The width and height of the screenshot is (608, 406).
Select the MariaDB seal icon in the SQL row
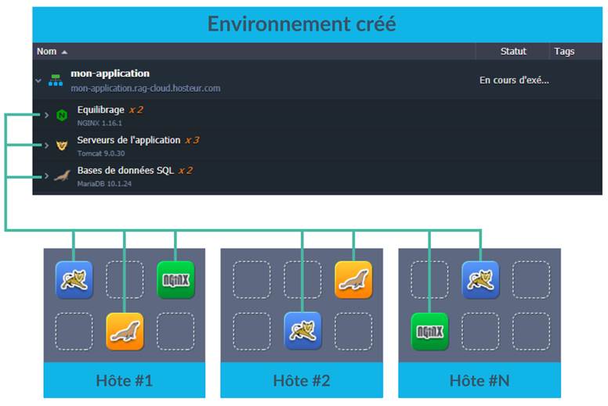(x=62, y=176)
